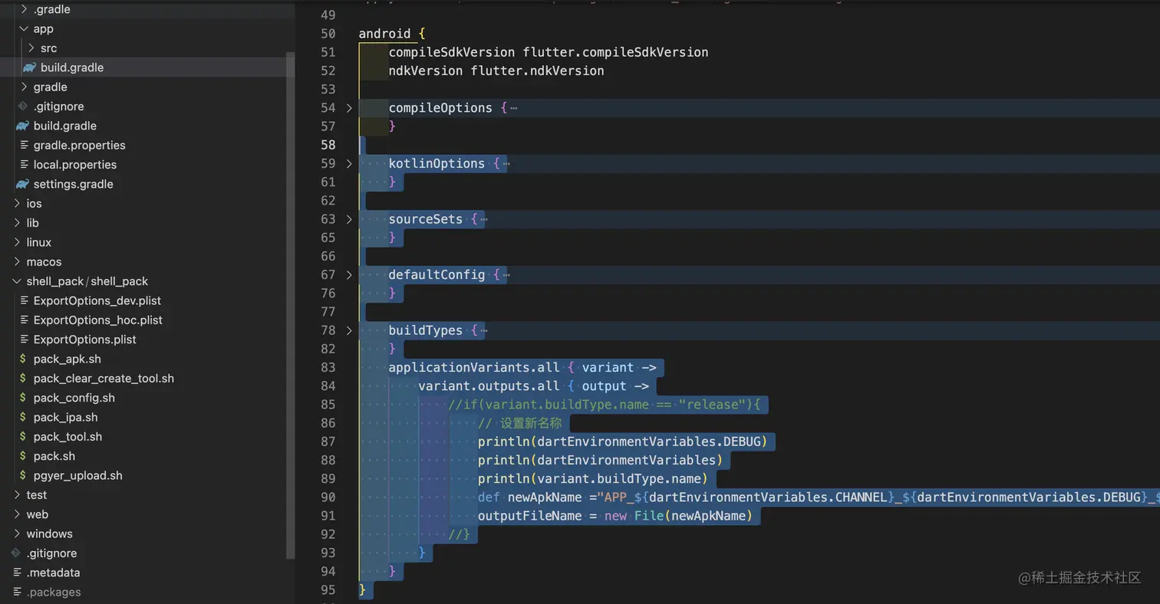Collapse the app folder
1160x604 pixels.
(x=23, y=29)
